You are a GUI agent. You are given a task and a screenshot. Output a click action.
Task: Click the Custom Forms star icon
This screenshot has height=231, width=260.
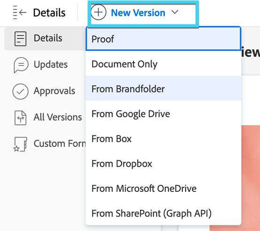tap(20, 144)
